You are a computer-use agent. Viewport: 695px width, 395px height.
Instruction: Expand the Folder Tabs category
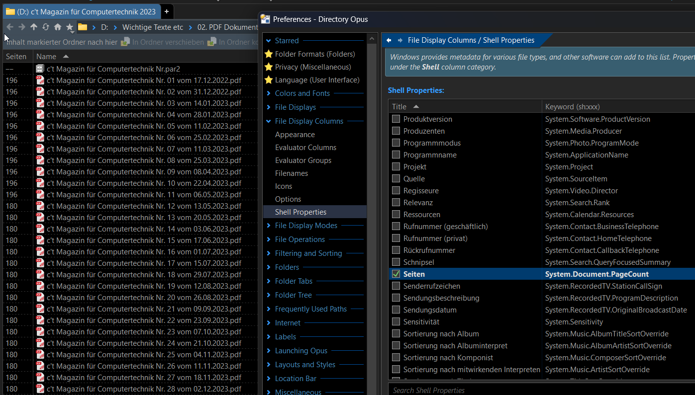point(269,281)
